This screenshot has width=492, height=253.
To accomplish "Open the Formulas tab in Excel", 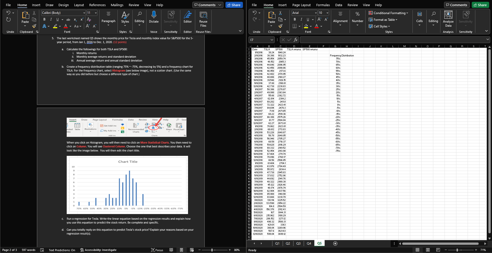I will click(x=323, y=5).
